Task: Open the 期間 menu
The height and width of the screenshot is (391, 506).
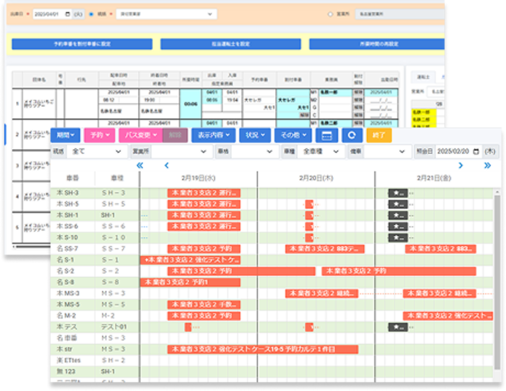Action: (x=65, y=135)
